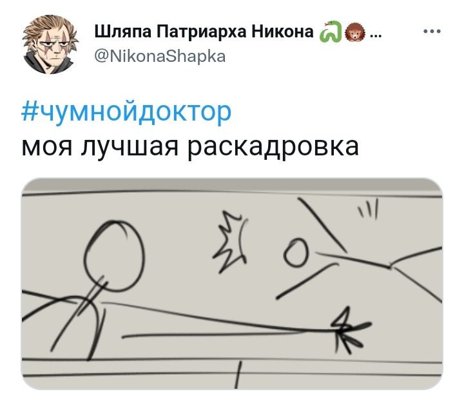Open the three-dot more options menu

click(432, 31)
